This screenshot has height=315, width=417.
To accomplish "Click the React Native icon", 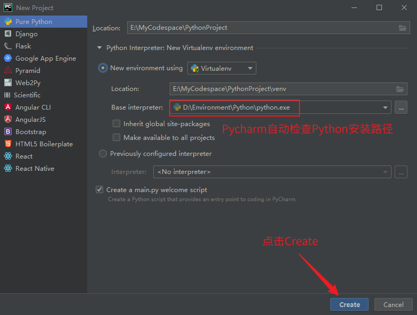I will 8,169.
